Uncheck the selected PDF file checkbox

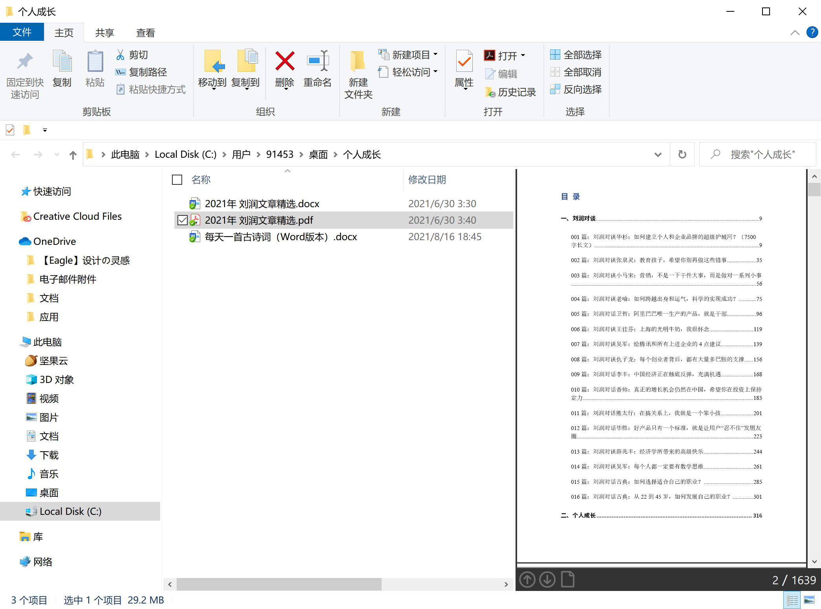click(x=182, y=220)
